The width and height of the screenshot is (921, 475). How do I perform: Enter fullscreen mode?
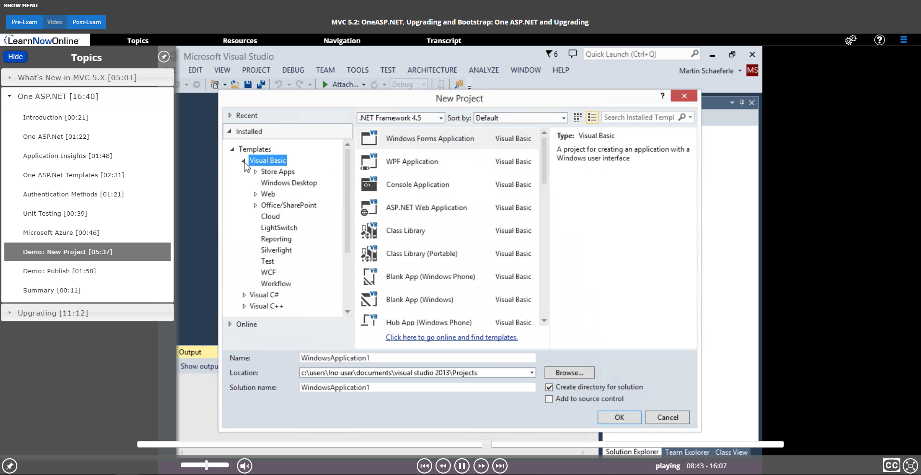910,465
